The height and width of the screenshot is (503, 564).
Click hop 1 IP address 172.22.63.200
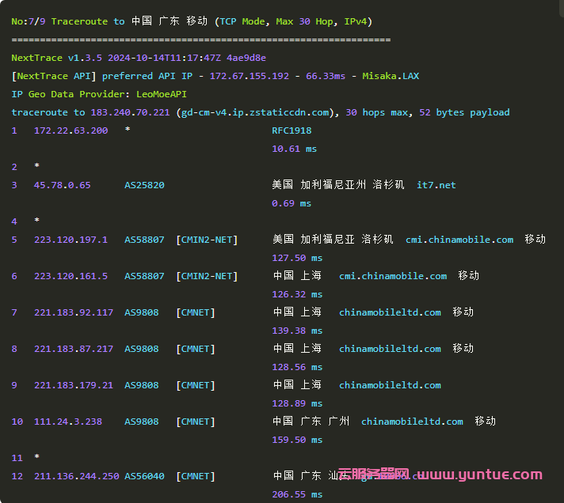(70, 130)
